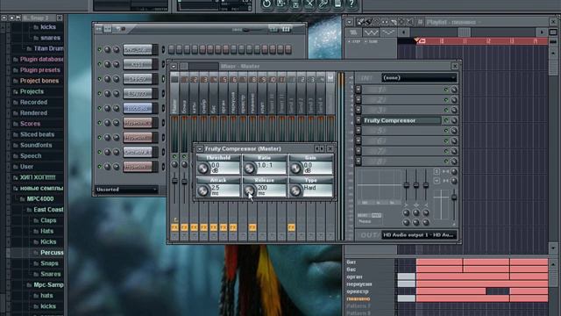This screenshot has height=316, width=561.
Task: Click the Gain knob in Fruity Compressor
Action: [x=296, y=168]
